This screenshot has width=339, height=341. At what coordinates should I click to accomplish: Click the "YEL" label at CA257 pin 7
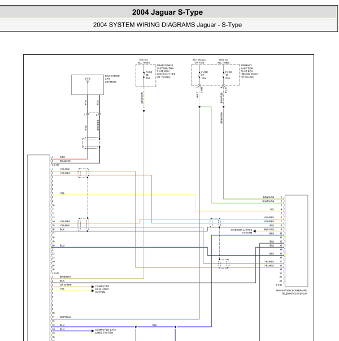pos(62,193)
